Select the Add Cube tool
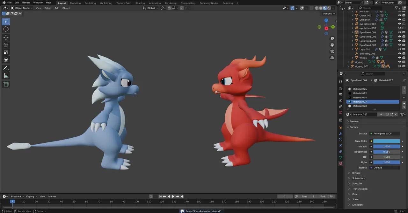The width and height of the screenshot is (408, 213). coord(6,84)
